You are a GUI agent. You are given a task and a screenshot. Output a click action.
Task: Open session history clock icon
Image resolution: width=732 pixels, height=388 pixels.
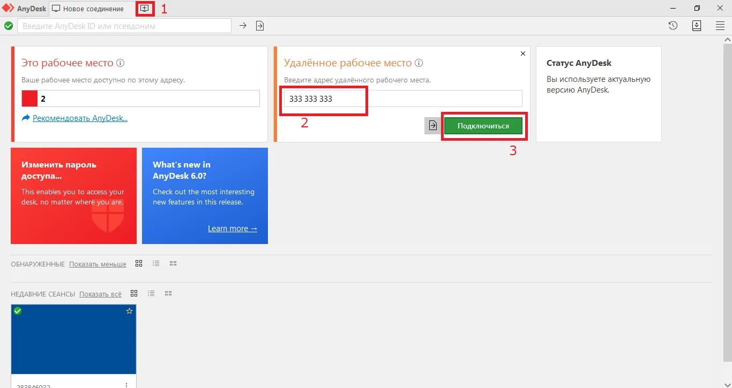coord(673,26)
